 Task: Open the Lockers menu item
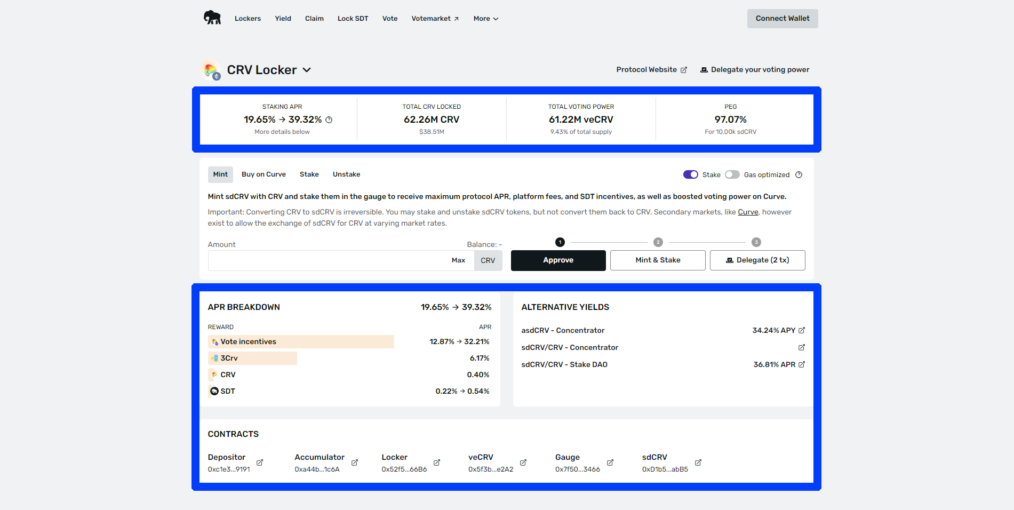pos(247,19)
